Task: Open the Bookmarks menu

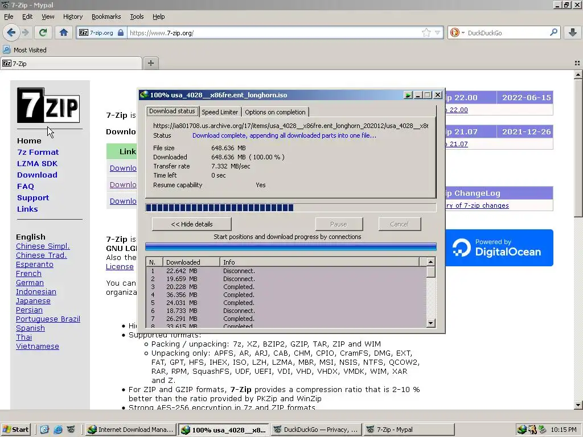Action: point(106,17)
